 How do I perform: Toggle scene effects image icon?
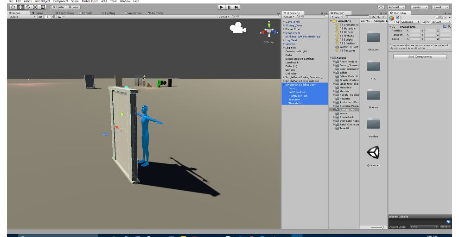[x=60, y=17]
